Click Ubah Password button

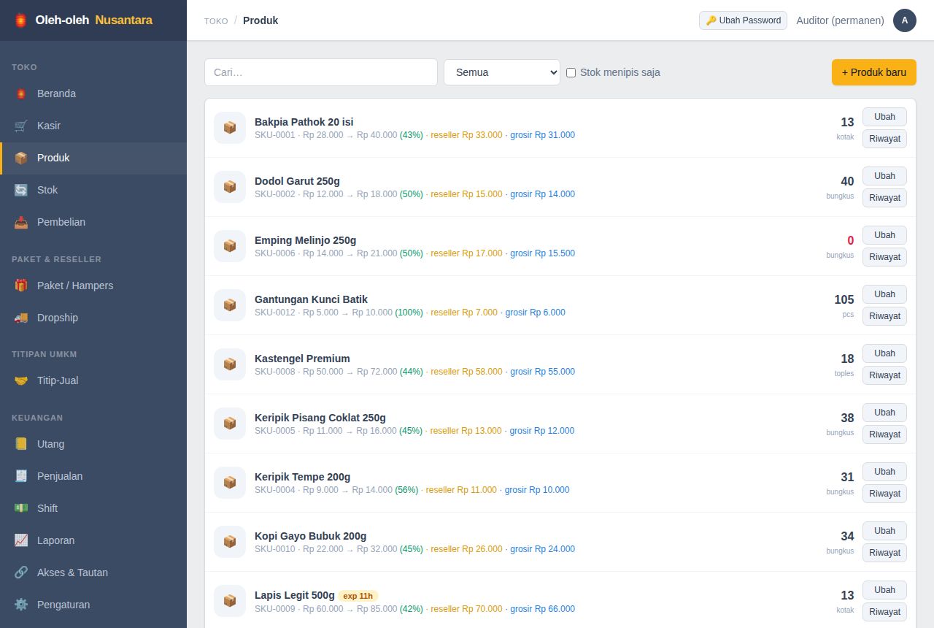click(744, 20)
